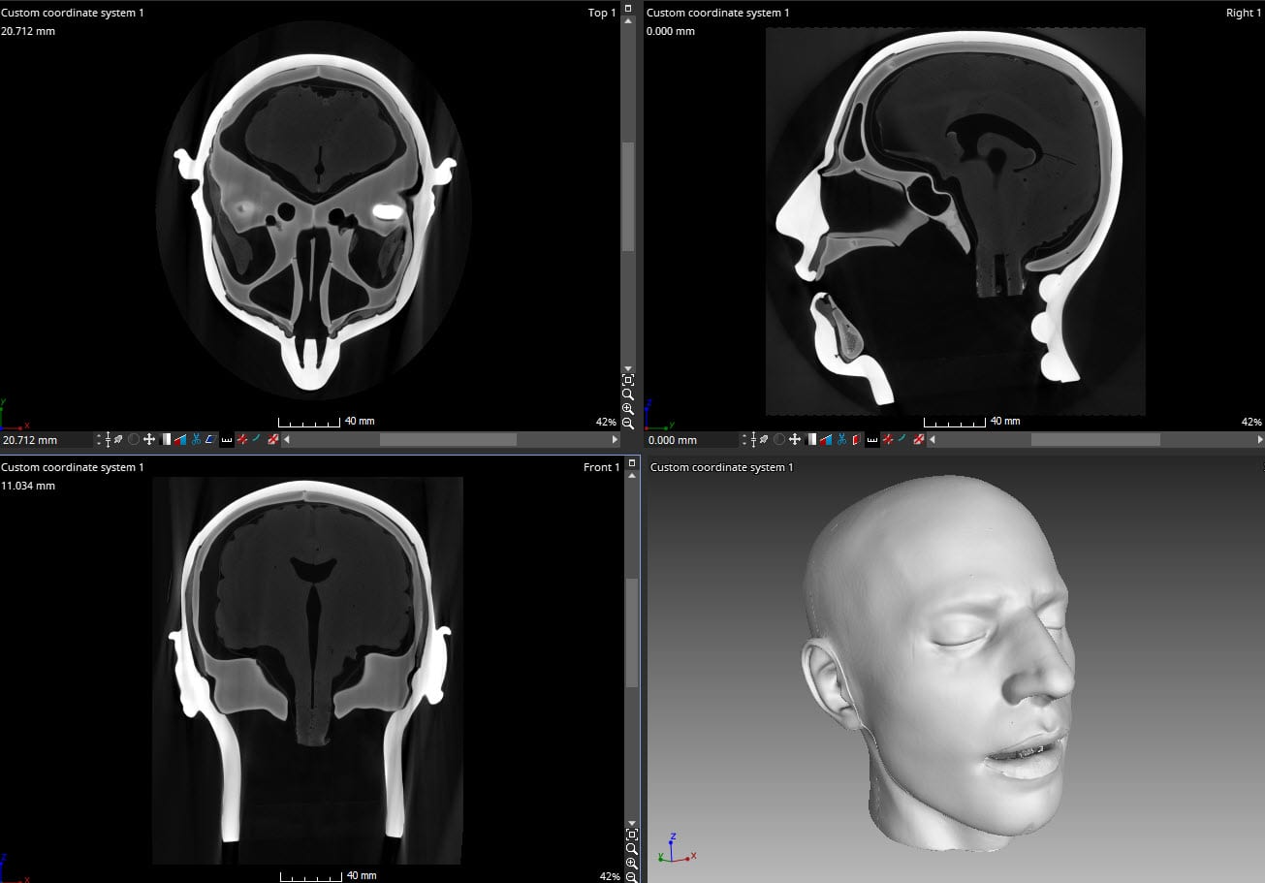Click the pan/move tool in Right view toolbar
1265x883 pixels.
795,439
